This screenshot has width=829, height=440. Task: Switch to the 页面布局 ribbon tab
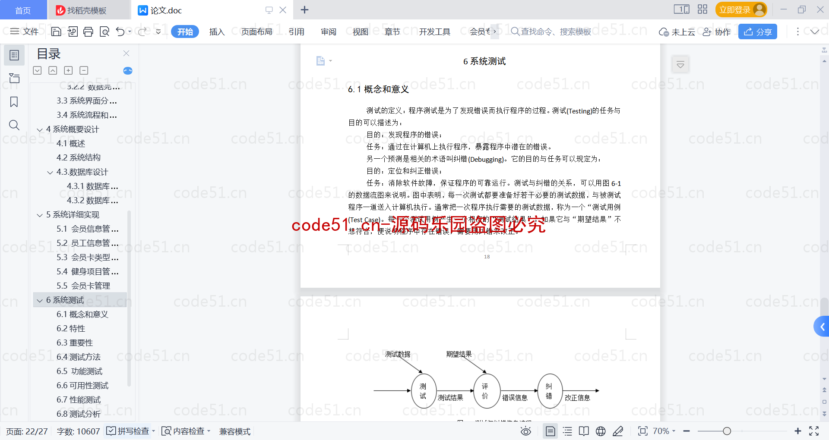click(x=256, y=31)
